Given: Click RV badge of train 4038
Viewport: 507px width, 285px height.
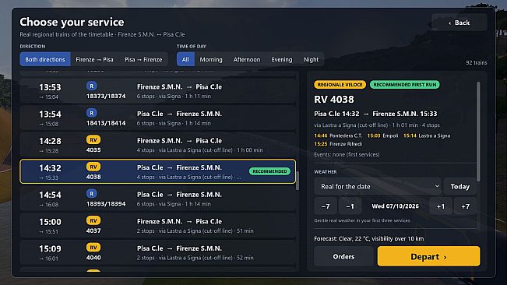Looking at the screenshot, I should (93, 167).
